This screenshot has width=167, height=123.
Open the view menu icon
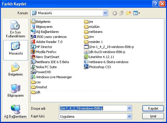(137, 13)
